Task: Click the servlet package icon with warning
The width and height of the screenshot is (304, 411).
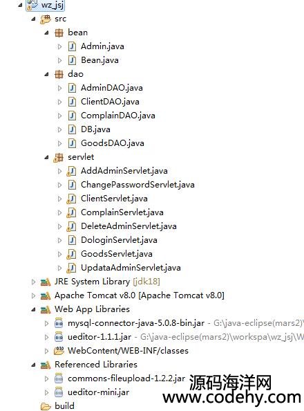Action: click(59, 158)
